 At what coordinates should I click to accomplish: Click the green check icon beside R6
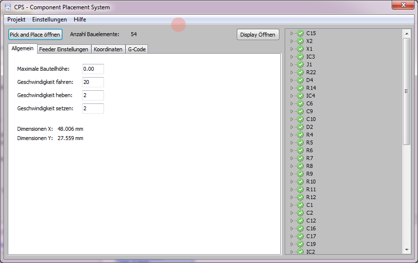coord(300,151)
